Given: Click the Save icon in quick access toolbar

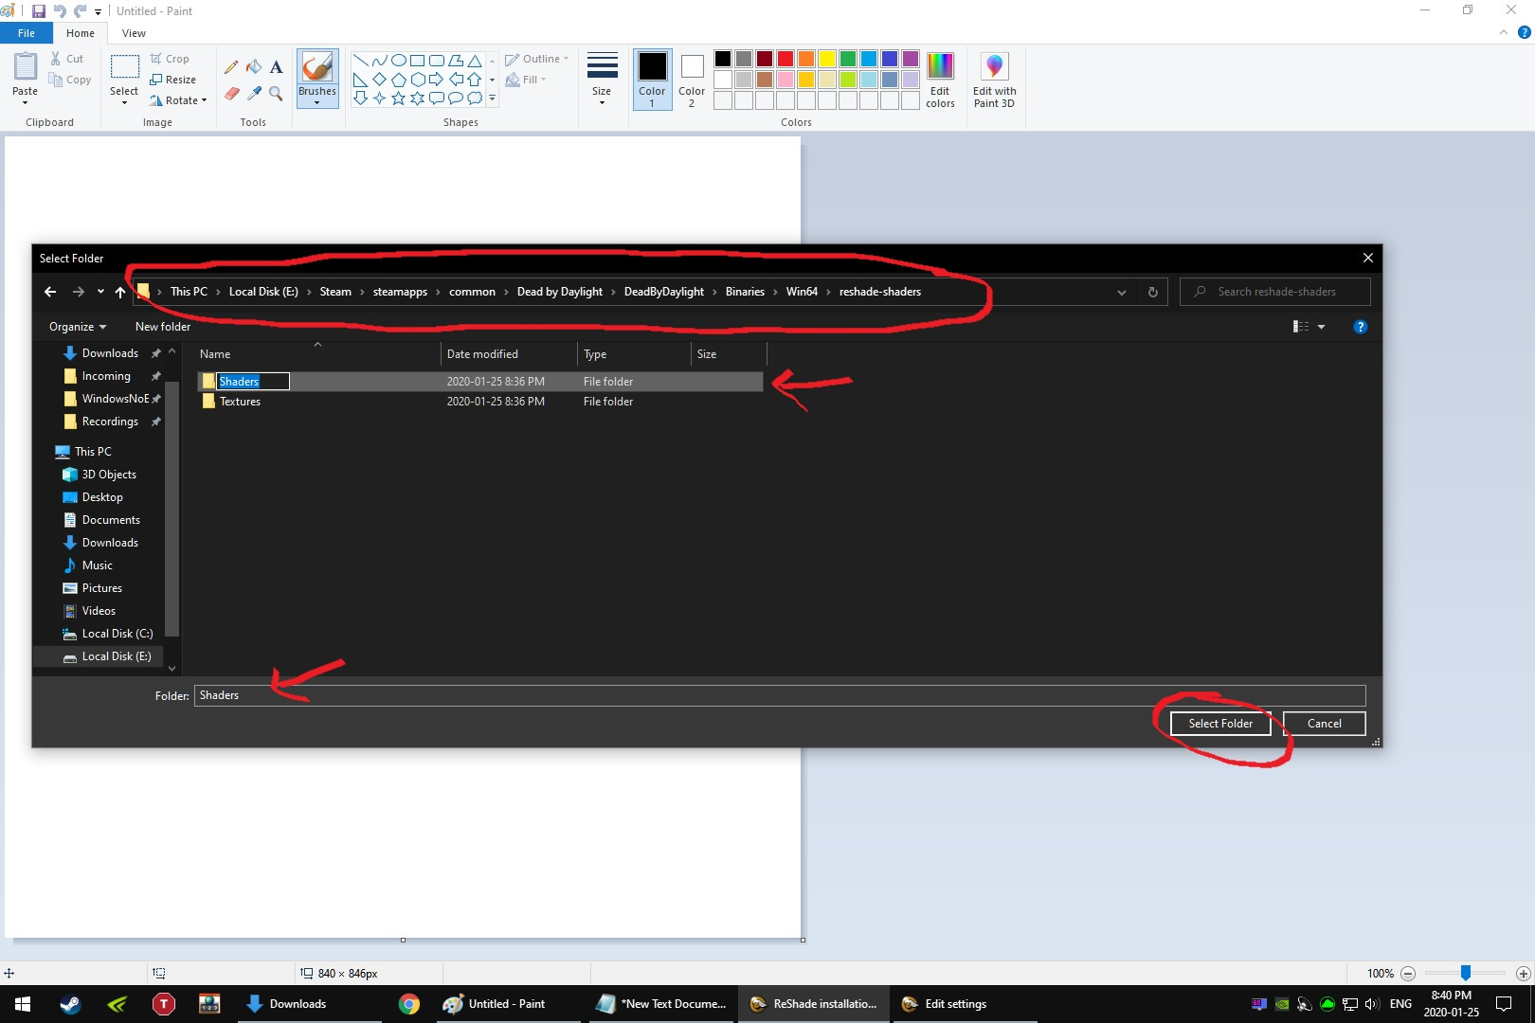Looking at the screenshot, I should click(x=39, y=11).
